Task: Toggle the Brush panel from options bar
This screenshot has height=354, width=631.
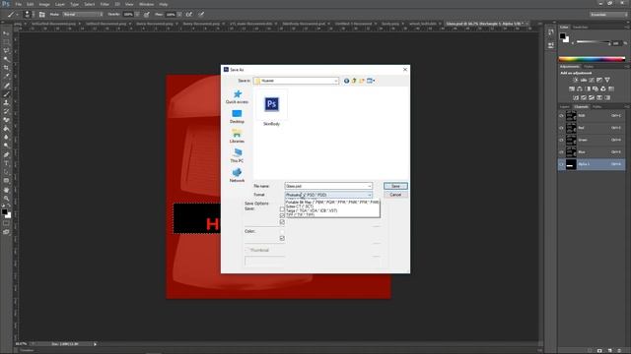Action: [x=41, y=15]
